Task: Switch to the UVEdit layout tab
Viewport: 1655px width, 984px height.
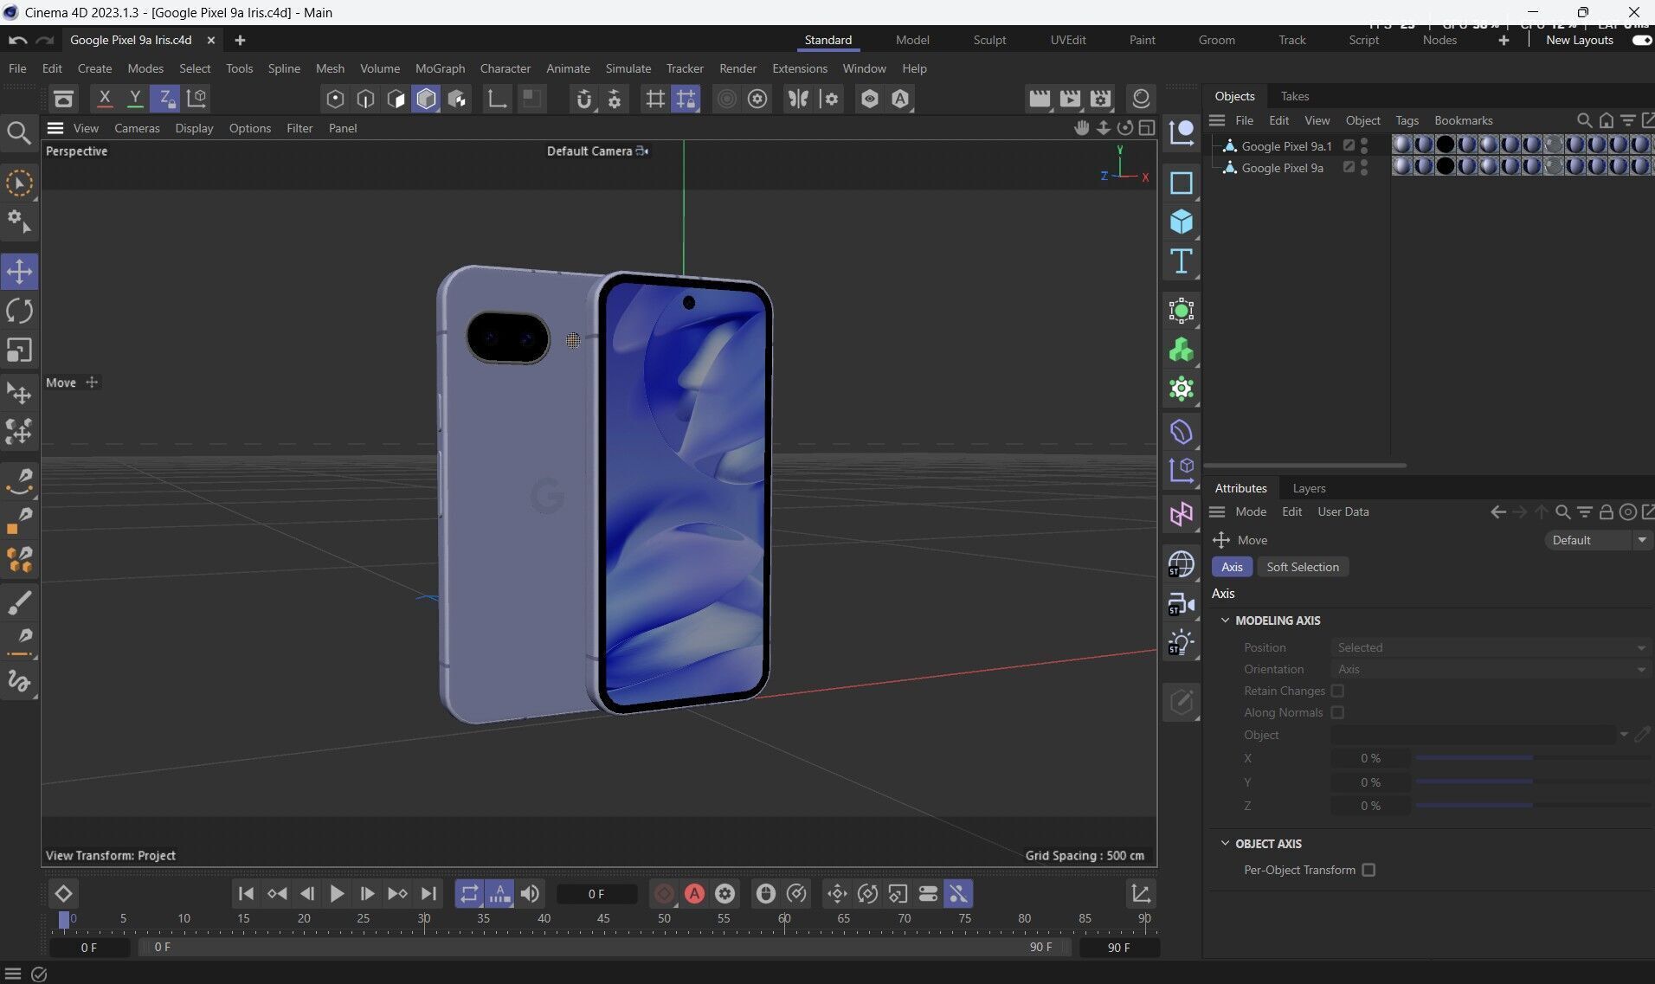Action: 1067,40
